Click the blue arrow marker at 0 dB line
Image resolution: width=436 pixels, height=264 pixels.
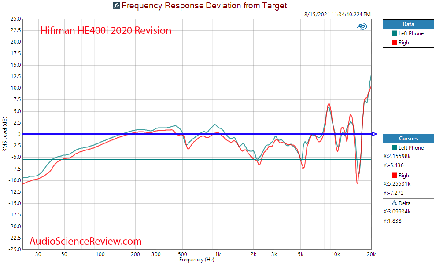point(374,134)
